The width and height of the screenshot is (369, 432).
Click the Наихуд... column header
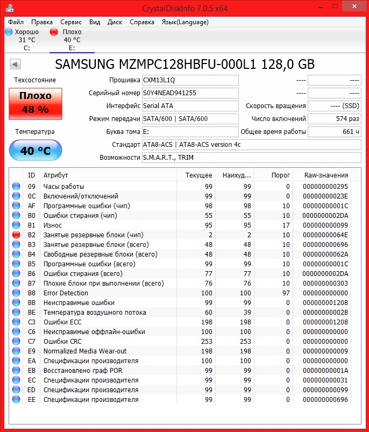pyautogui.click(x=235, y=175)
